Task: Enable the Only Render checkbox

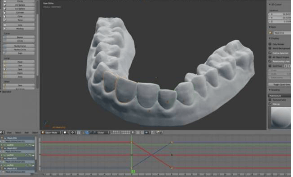Action: tap(270, 44)
